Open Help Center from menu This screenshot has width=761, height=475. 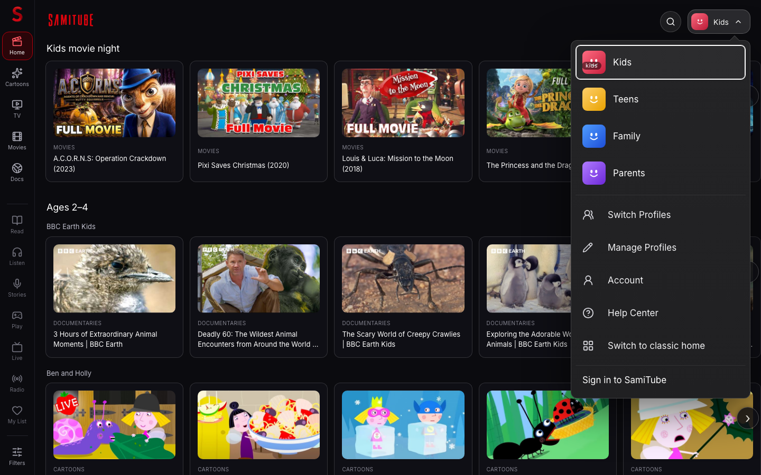[x=661, y=313]
